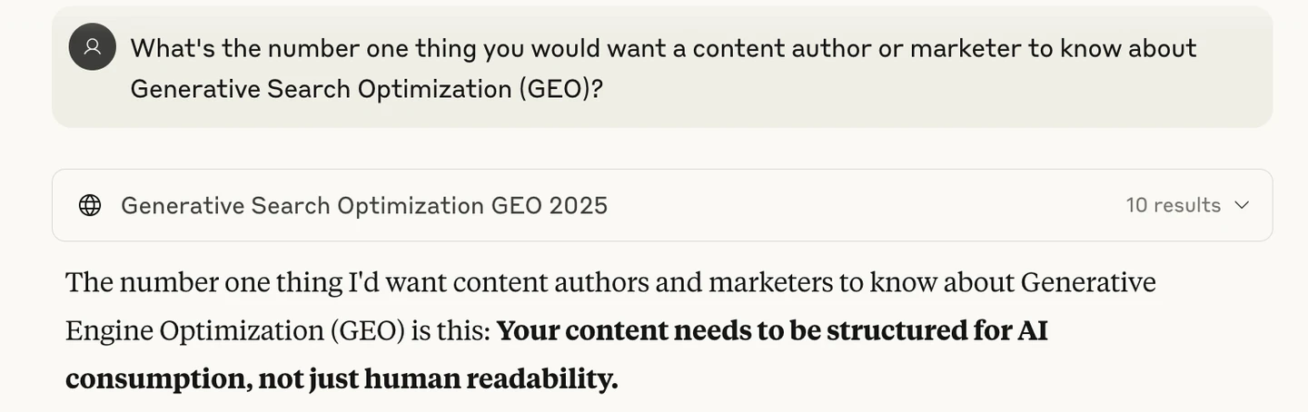Click the globe web search icon
This screenshot has width=1308, height=412.
[x=90, y=205]
